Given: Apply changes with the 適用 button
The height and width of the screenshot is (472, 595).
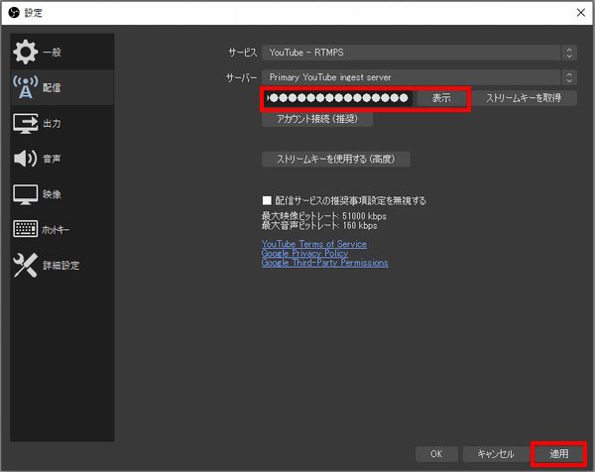Looking at the screenshot, I should (x=559, y=454).
